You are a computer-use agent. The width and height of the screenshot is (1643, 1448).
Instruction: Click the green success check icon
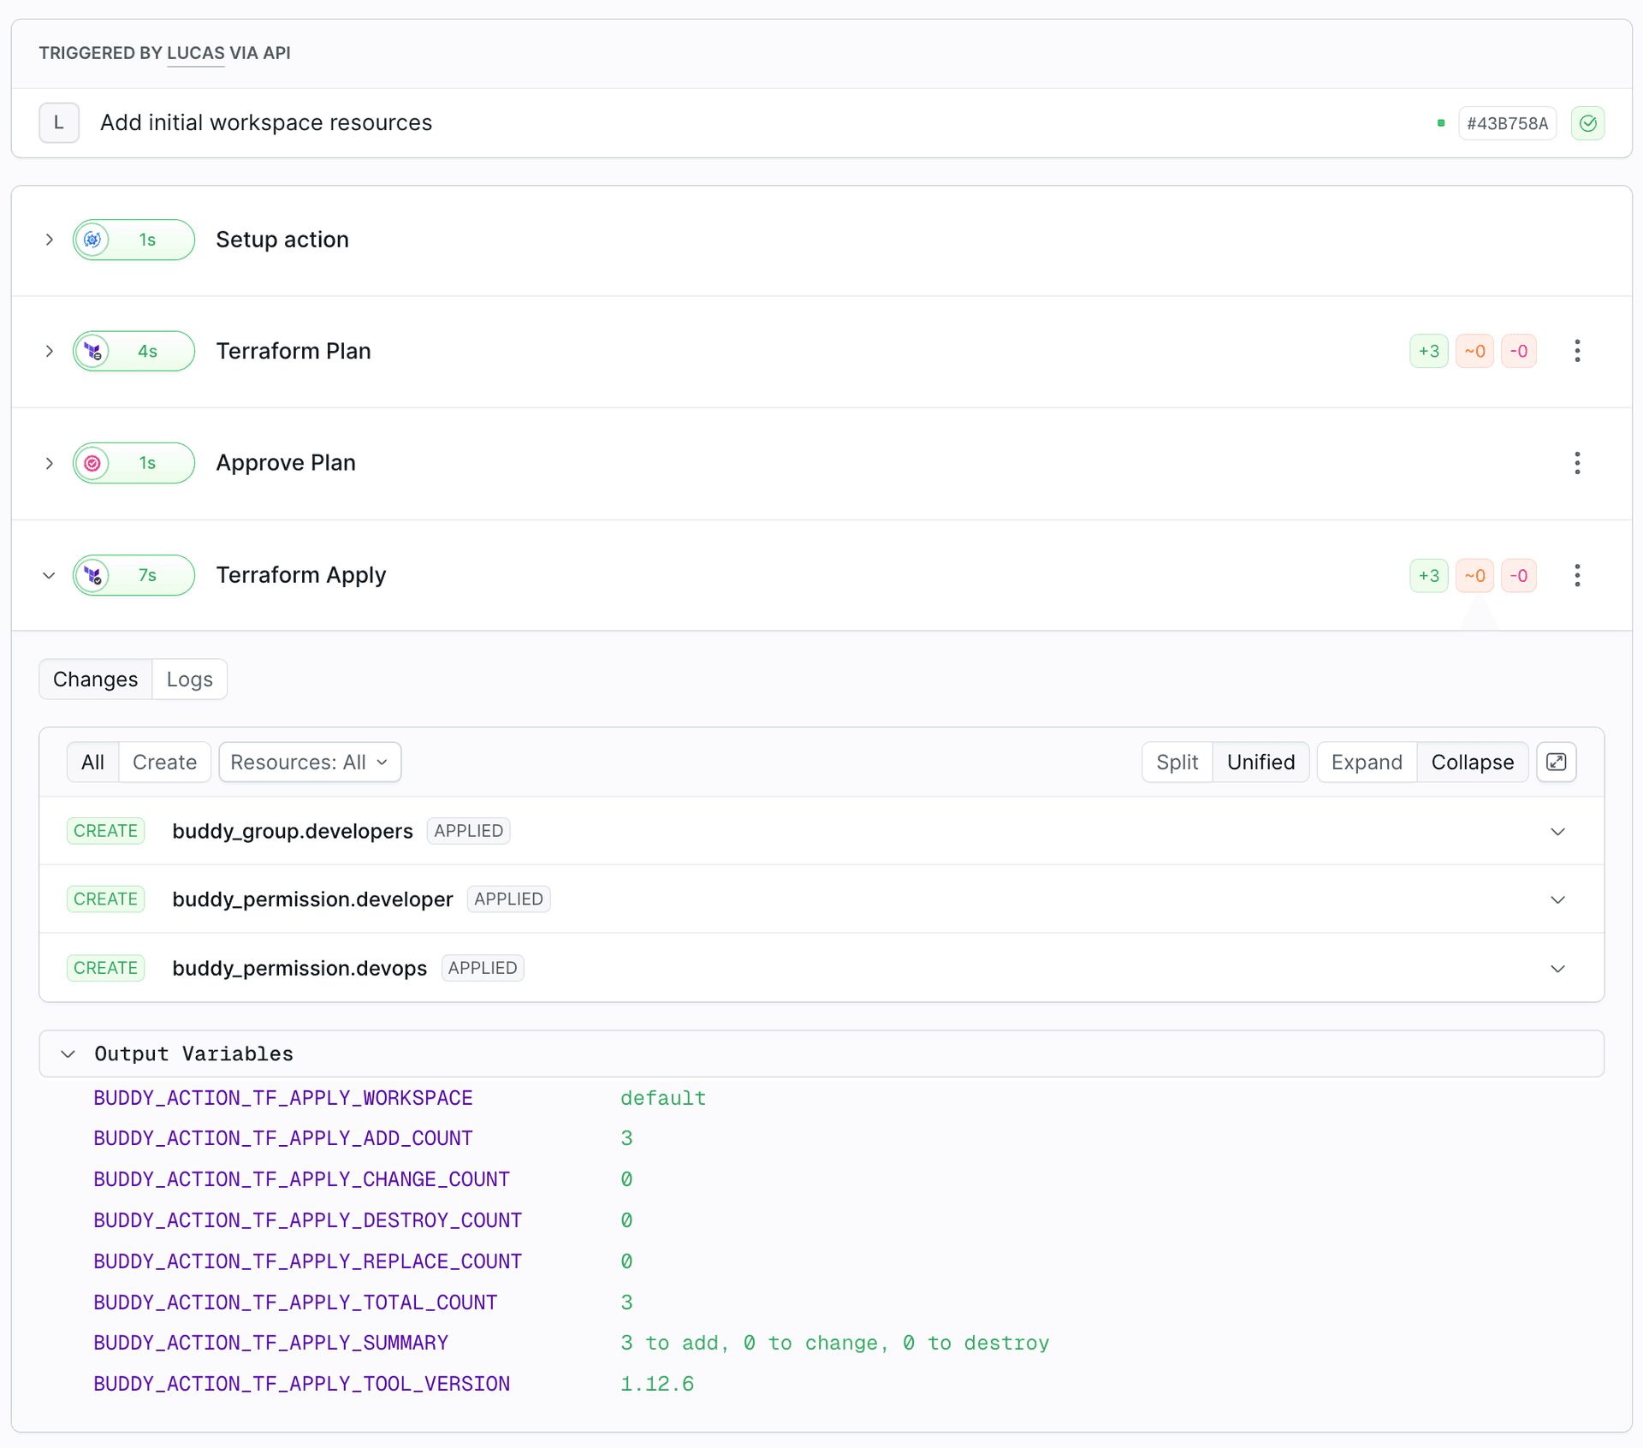click(1587, 123)
